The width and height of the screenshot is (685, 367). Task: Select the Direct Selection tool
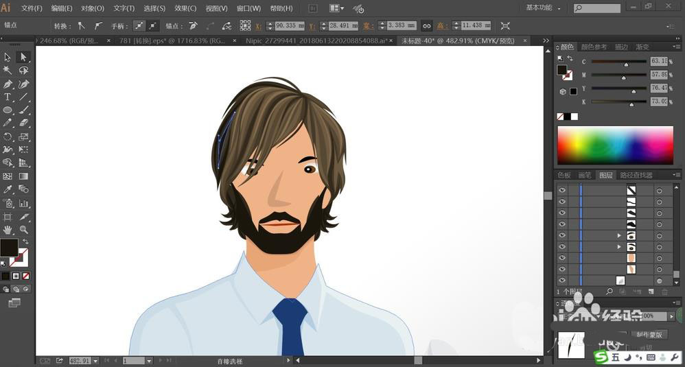tap(23, 57)
